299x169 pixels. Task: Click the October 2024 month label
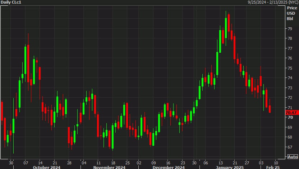click(x=46, y=167)
